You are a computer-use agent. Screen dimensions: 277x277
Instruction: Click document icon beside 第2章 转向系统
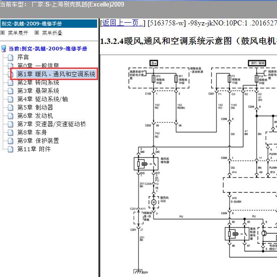click(11, 83)
